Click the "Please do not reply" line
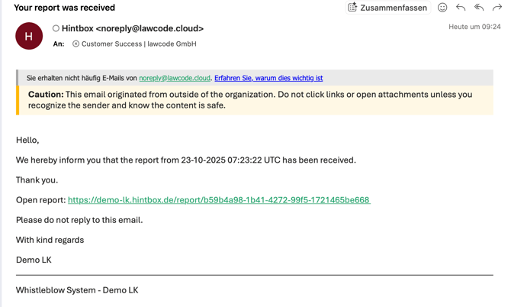The image size is (511, 307). [x=79, y=220]
